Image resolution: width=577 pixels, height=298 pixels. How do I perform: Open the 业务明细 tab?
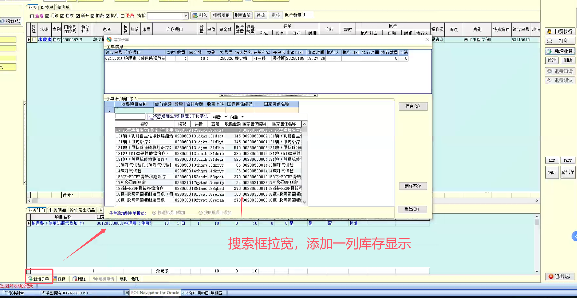point(57,210)
